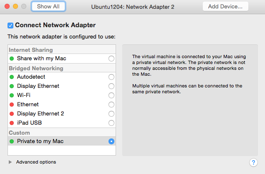Click the Advanced options label

(36, 162)
